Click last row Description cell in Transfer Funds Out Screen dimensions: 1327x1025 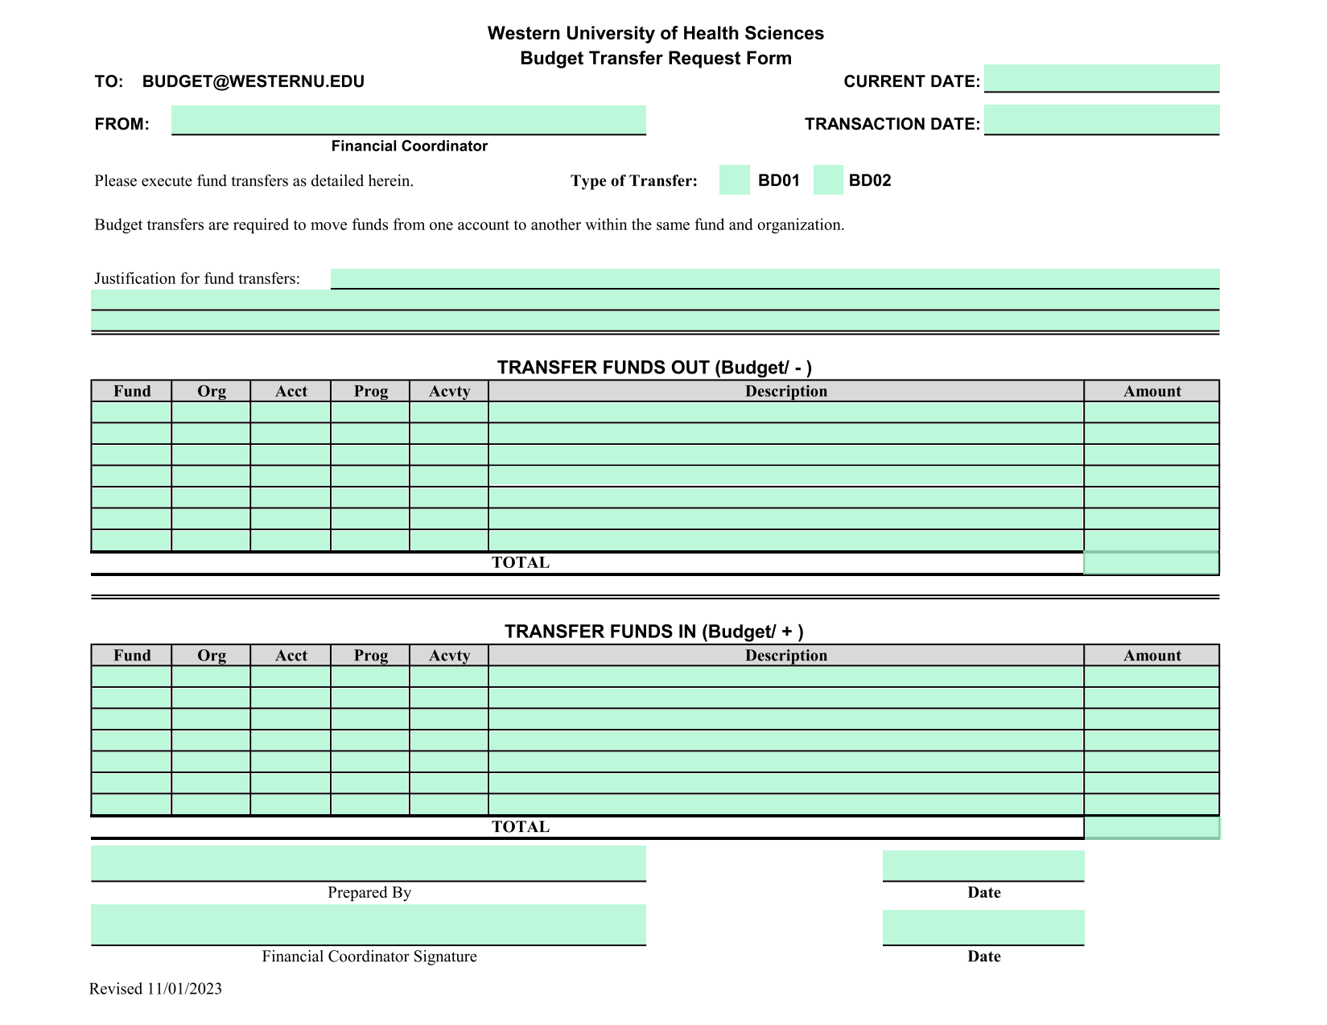[786, 540]
